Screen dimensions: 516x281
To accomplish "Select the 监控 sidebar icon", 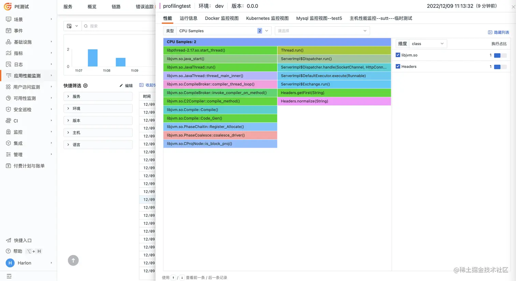I will 9,132.
